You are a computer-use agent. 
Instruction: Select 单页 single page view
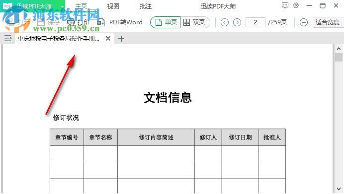[x=166, y=22]
